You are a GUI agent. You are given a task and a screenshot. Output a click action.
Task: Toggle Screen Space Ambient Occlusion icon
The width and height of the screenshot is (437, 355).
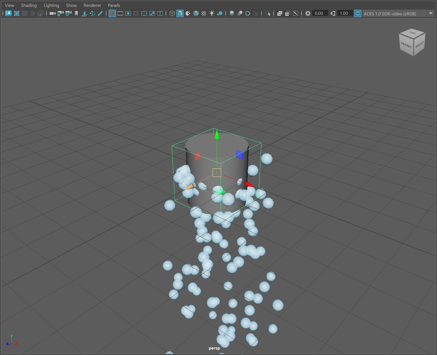(232, 13)
